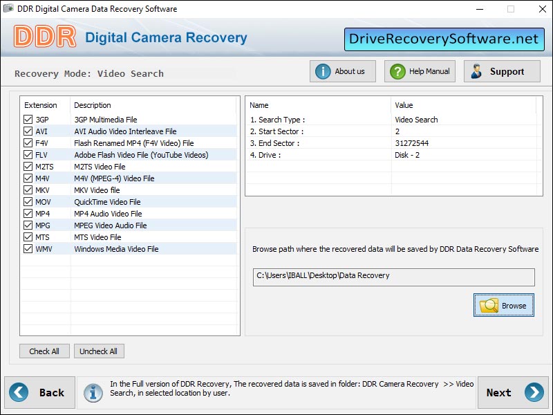Click the Start Sector value 2
The image size is (553, 415).
click(x=397, y=131)
